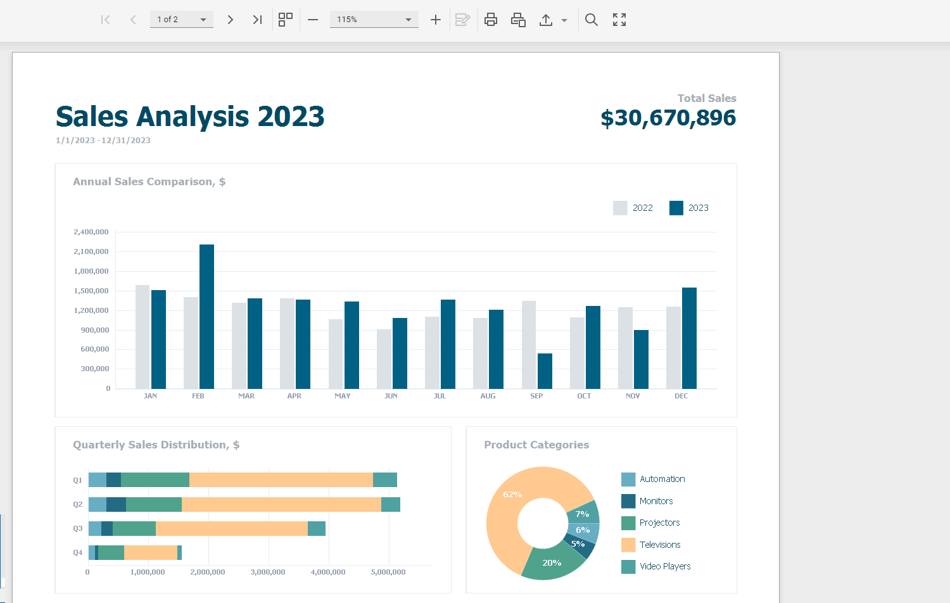Click the Televisions legend entry
Image resolution: width=950 pixels, height=603 pixels.
pos(659,545)
